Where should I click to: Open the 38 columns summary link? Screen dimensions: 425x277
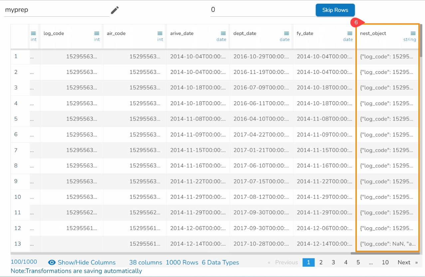(x=145, y=262)
